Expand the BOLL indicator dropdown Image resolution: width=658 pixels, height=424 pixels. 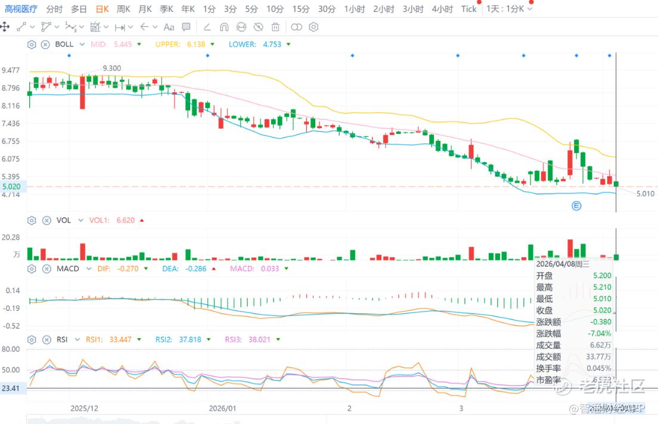(x=82, y=45)
